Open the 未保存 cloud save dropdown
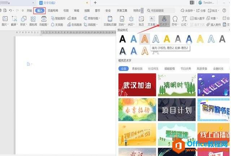The height and width of the screenshot is (156, 231). tap(188, 10)
